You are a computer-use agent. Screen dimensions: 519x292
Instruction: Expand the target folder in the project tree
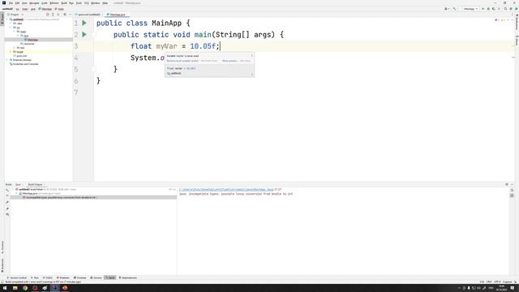point(11,52)
